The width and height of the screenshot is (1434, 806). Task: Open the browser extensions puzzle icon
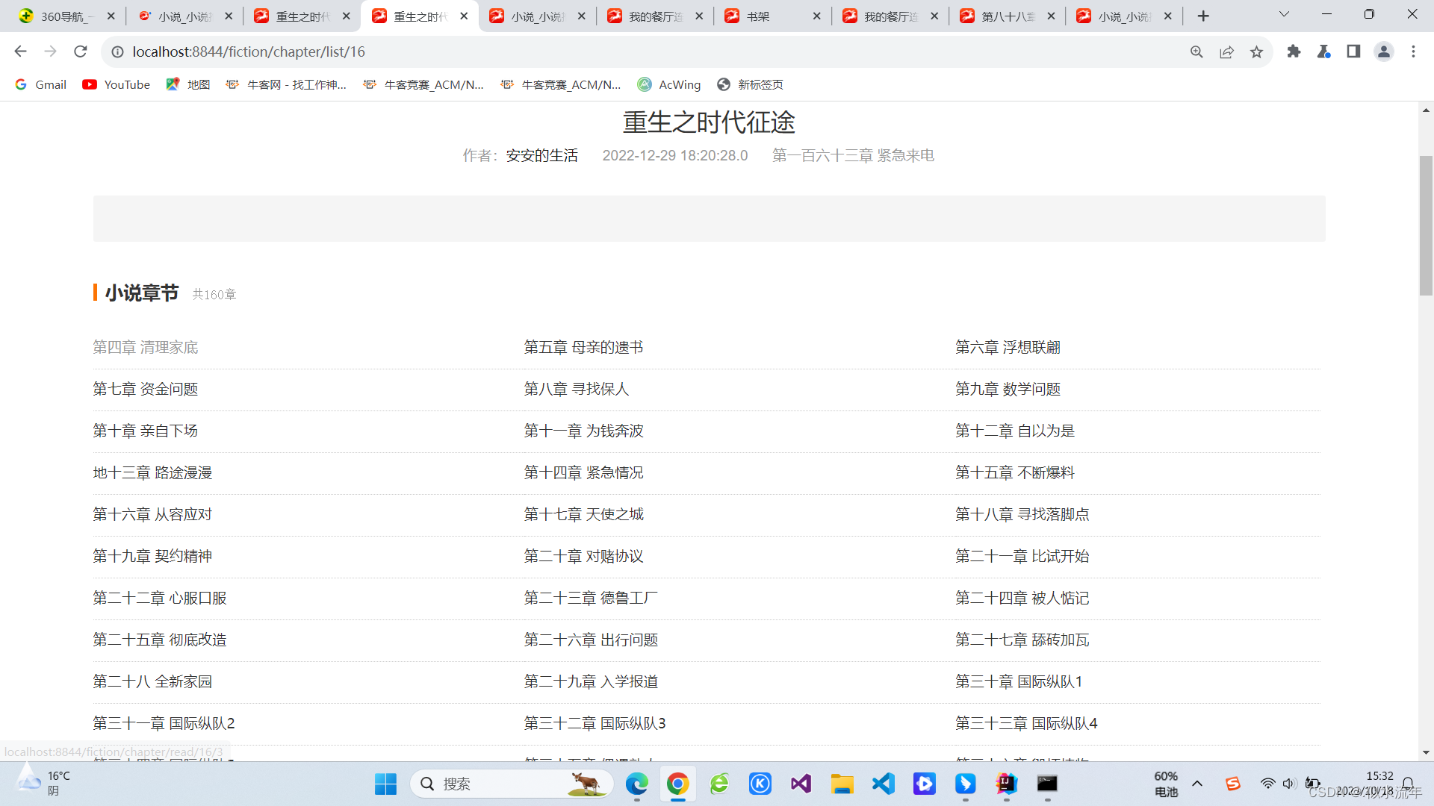tap(1294, 51)
